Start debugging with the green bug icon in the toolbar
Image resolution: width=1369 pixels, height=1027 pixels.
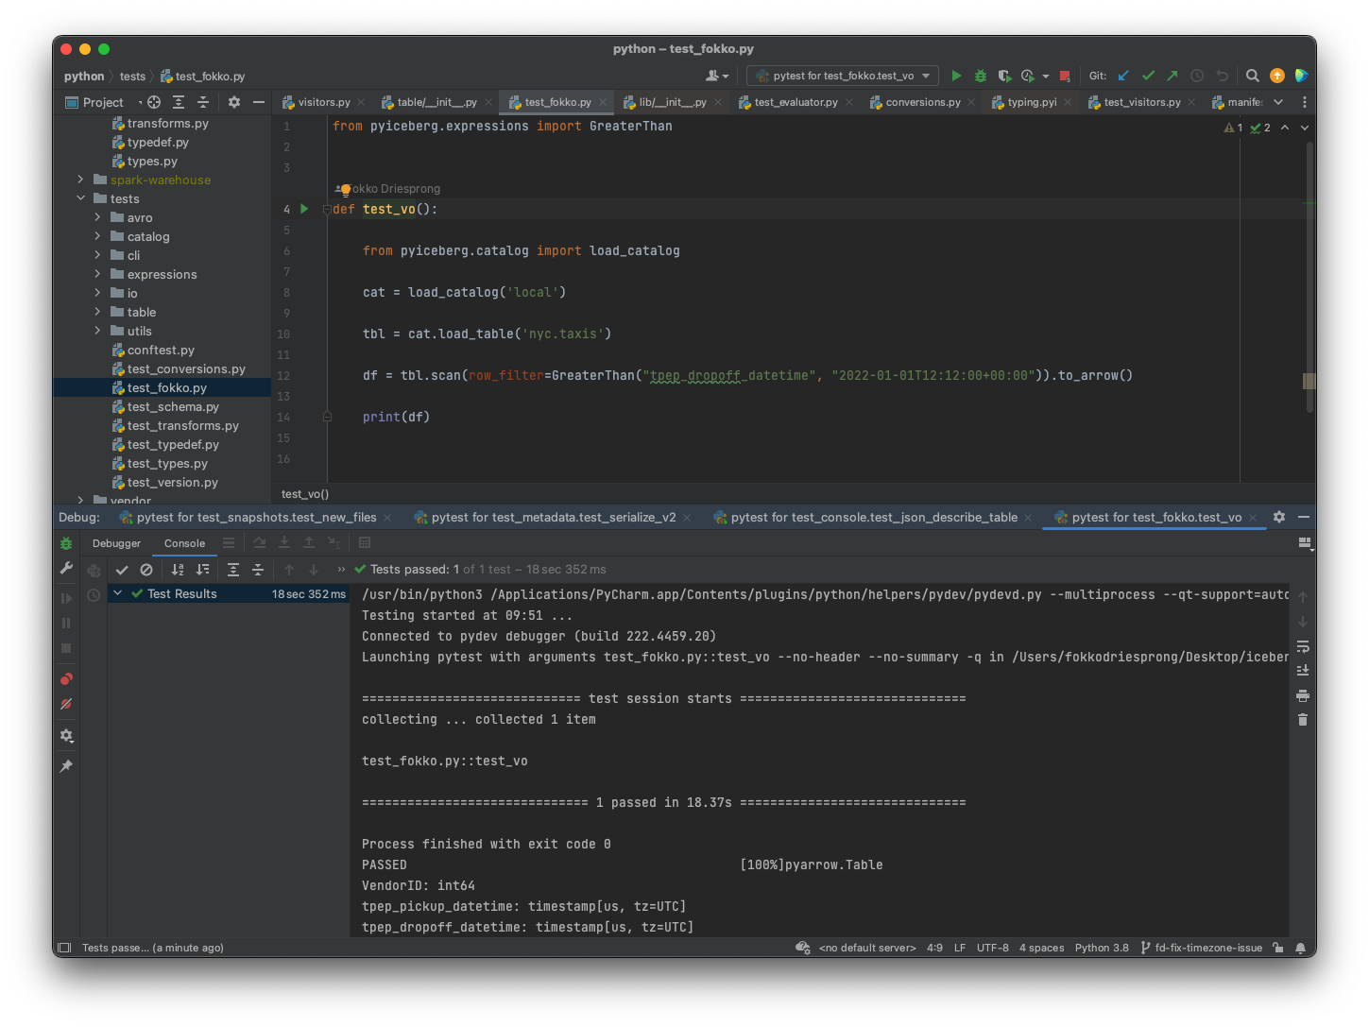[981, 76]
